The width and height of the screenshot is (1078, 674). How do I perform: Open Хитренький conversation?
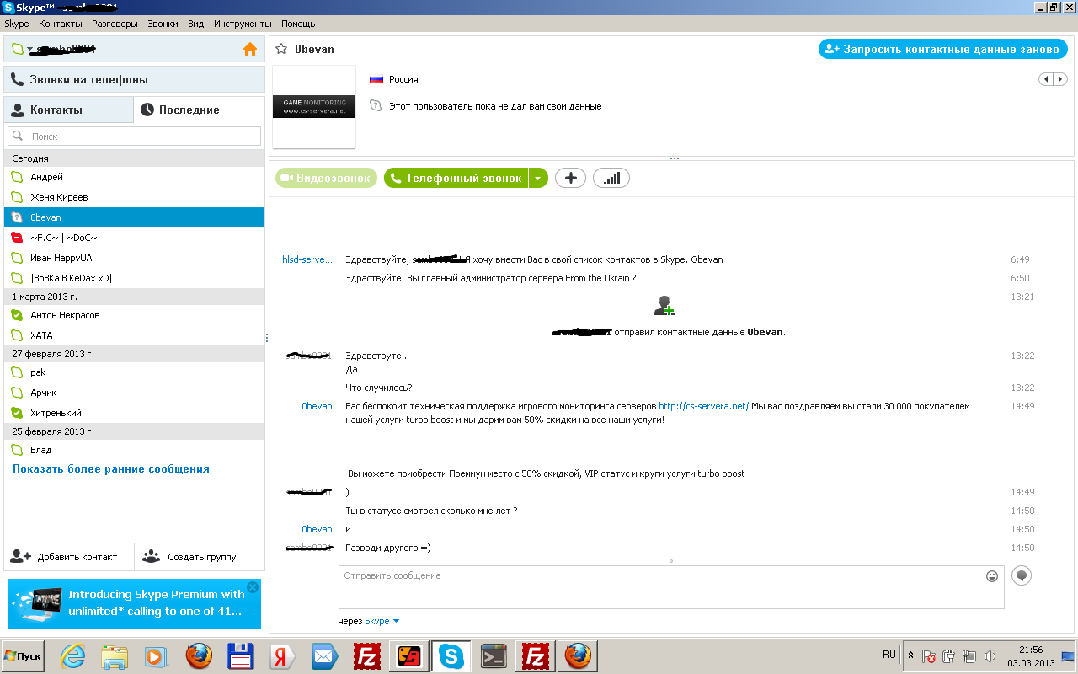pos(134,413)
